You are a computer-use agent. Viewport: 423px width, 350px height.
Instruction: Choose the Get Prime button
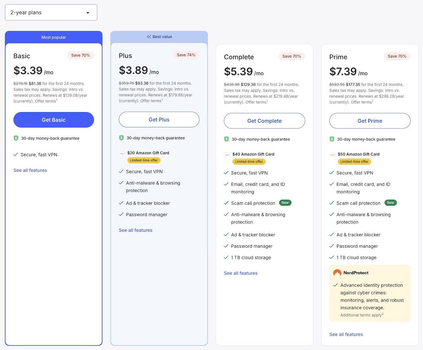point(370,121)
